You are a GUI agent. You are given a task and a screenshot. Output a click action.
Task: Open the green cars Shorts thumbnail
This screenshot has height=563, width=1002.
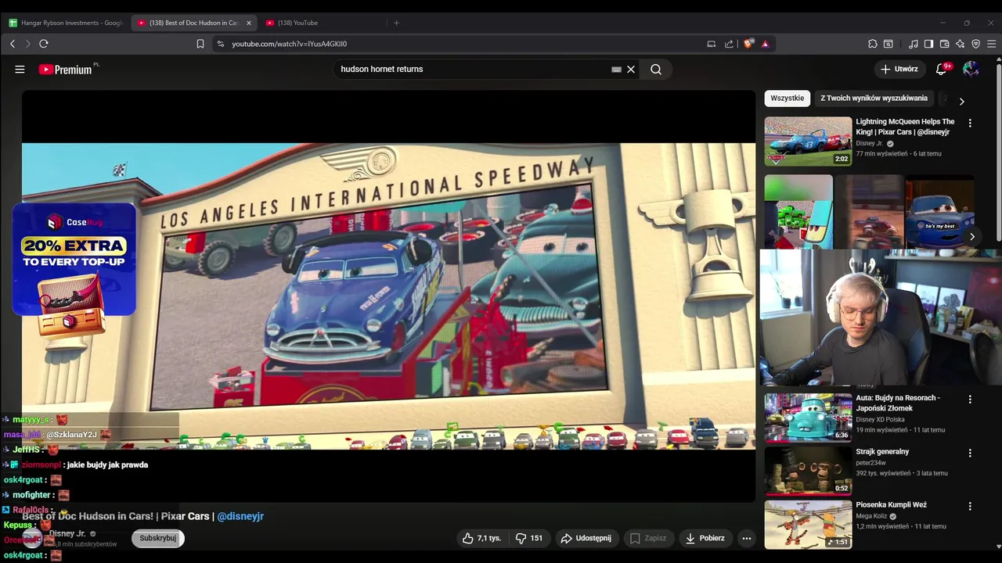[798, 212]
